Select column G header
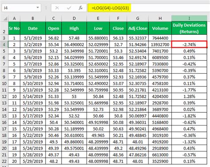This screenshot has height=167, width=210. 138,19
